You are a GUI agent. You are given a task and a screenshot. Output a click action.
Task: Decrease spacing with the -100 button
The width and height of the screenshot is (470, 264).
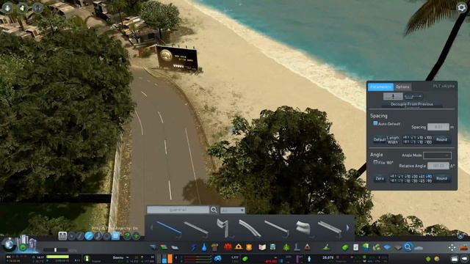pyautogui.click(x=428, y=142)
